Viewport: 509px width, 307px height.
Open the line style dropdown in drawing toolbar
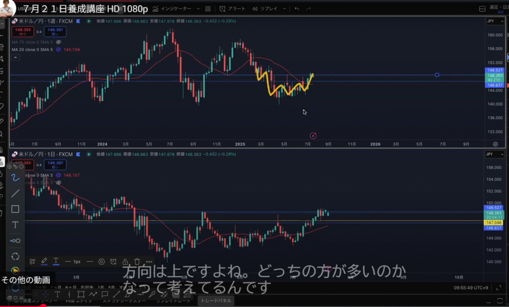tap(89, 262)
